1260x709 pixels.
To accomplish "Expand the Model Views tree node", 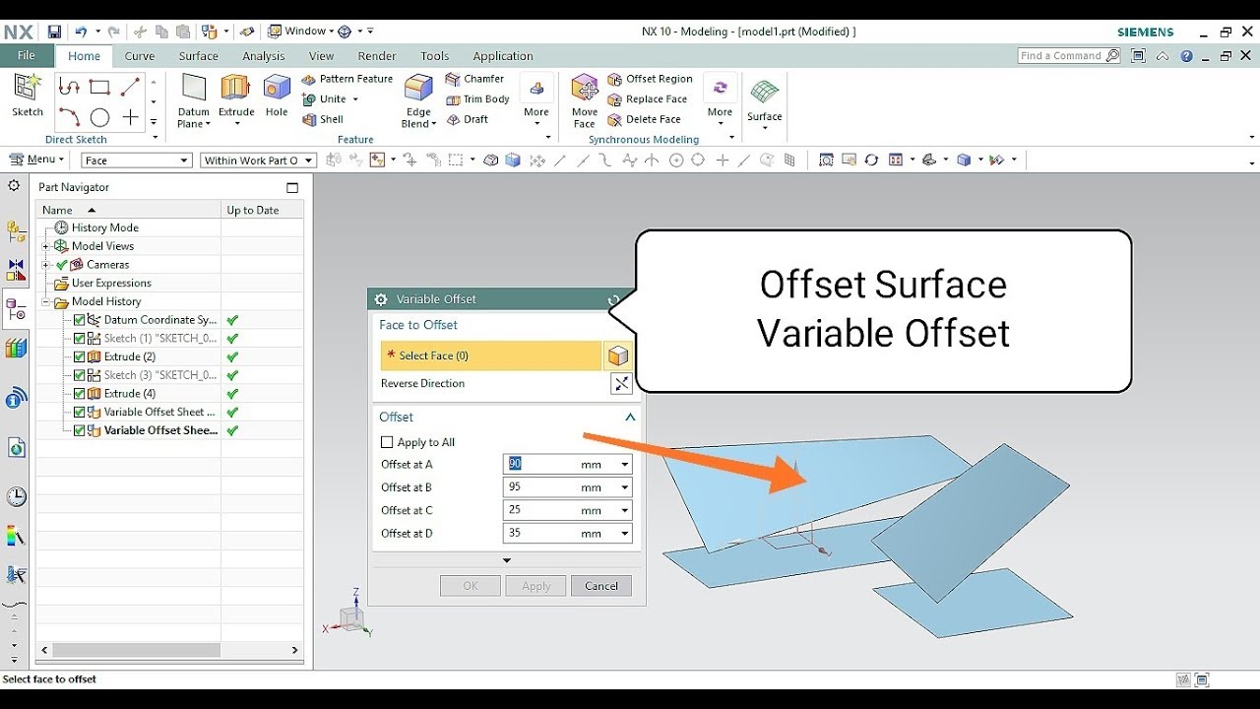I will pos(45,246).
